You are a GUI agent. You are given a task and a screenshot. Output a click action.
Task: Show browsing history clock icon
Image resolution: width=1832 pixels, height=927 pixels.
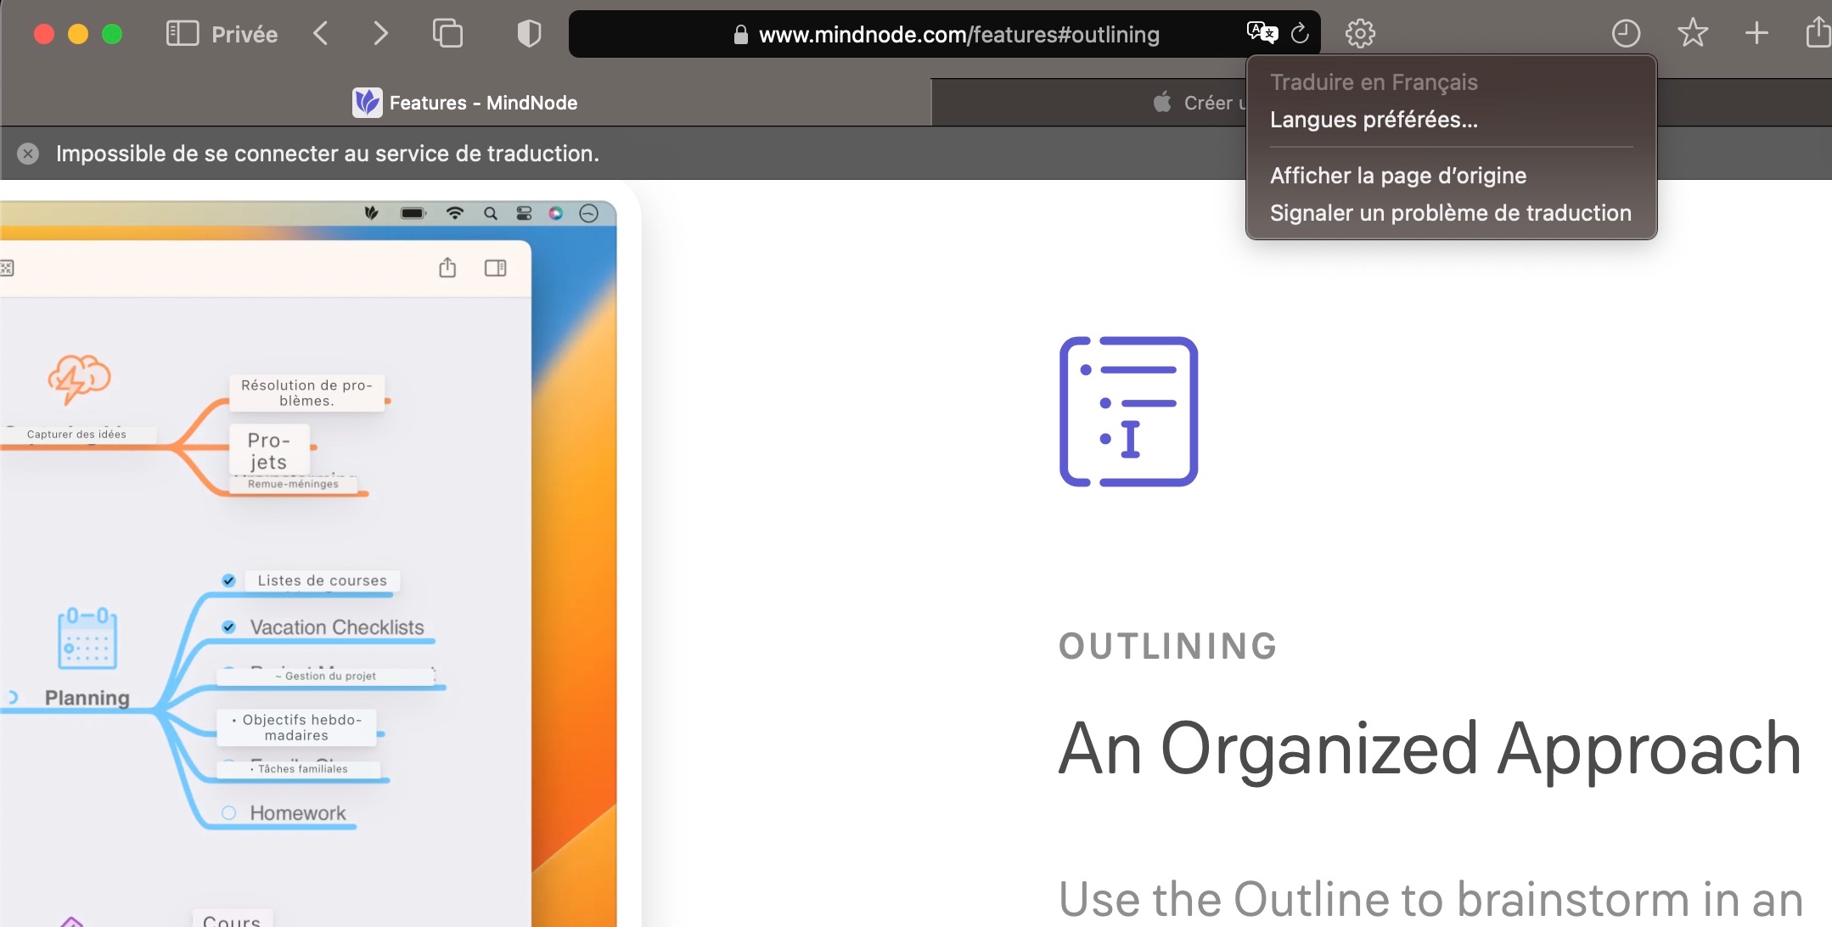[1625, 34]
